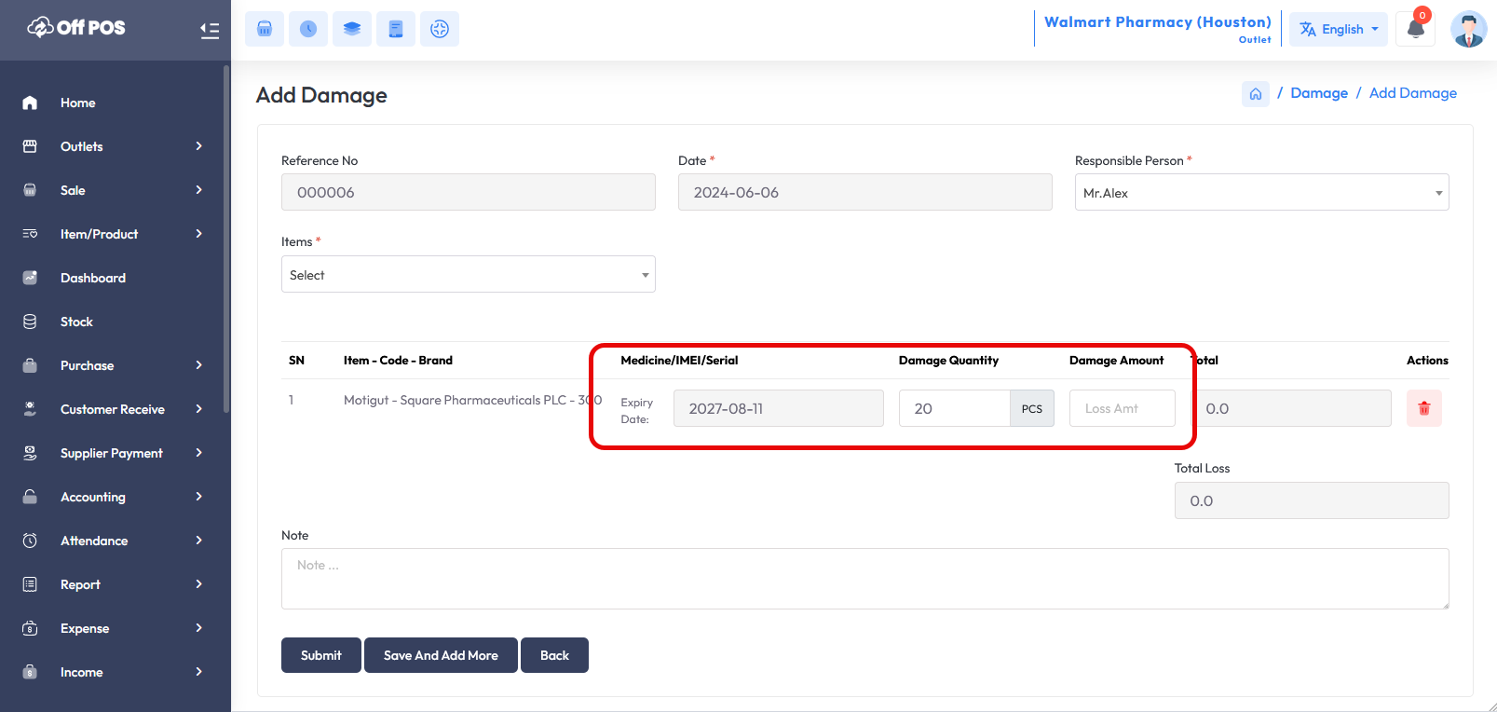Click the home breadcrumb icon
1497x712 pixels.
[x=1255, y=94]
